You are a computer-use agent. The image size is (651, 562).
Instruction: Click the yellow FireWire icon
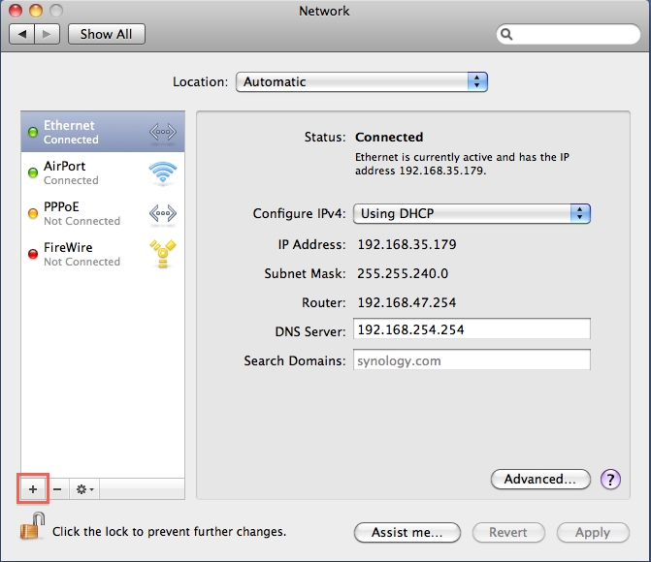pyautogui.click(x=163, y=254)
